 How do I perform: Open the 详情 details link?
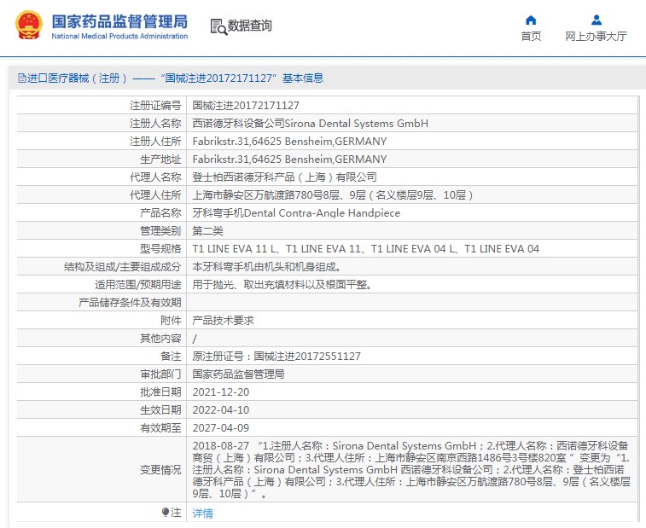(x=203, y=513)
